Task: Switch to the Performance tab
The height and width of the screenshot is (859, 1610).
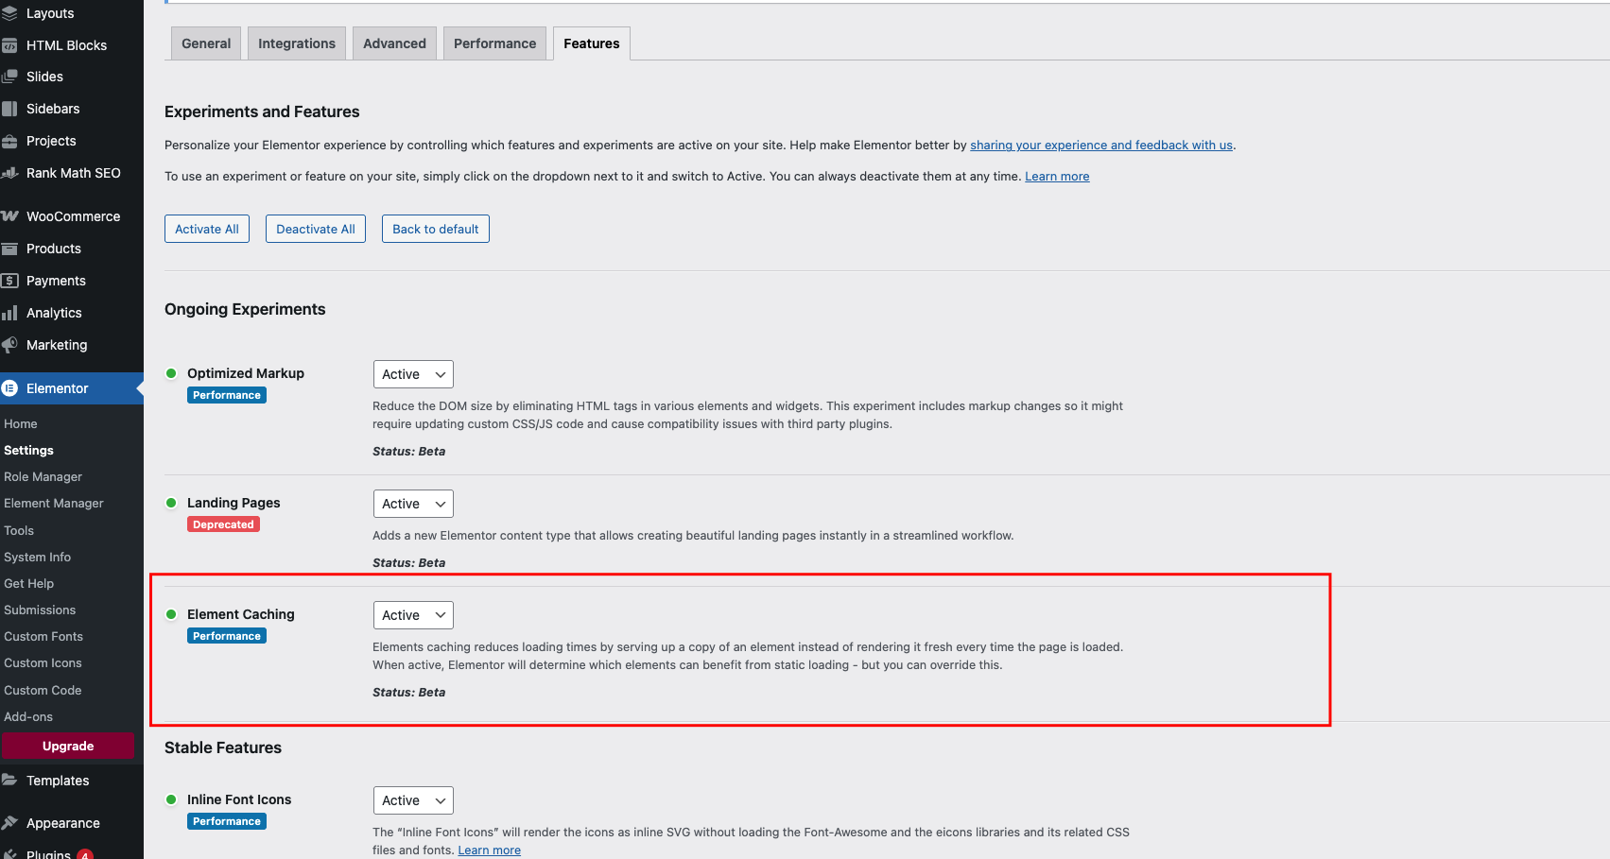Action: [x=494, y=43]
